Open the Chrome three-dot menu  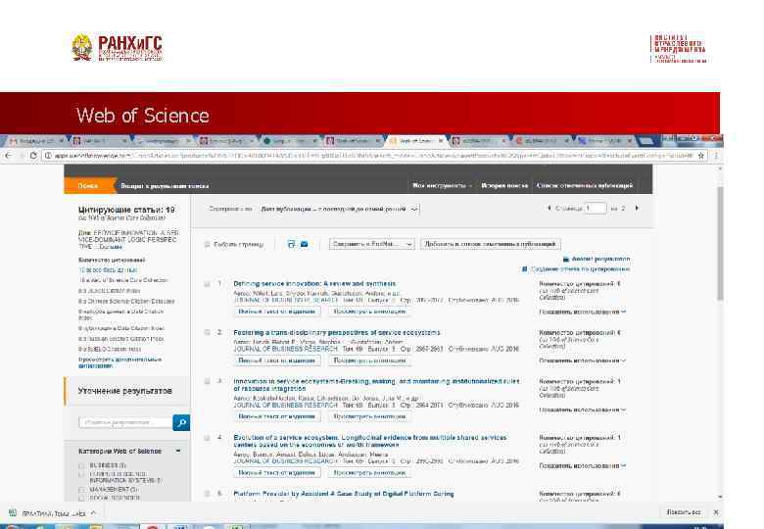coord(715,156)
